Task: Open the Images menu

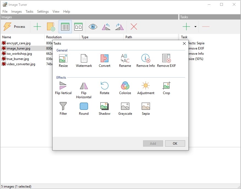Action: [17, 12]
